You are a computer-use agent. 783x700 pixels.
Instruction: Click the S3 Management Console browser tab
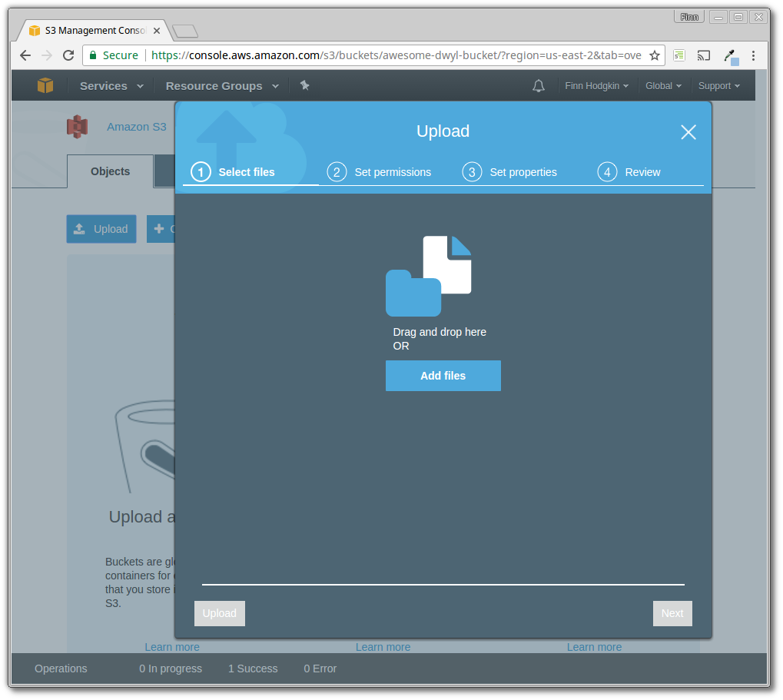[95, 31]
